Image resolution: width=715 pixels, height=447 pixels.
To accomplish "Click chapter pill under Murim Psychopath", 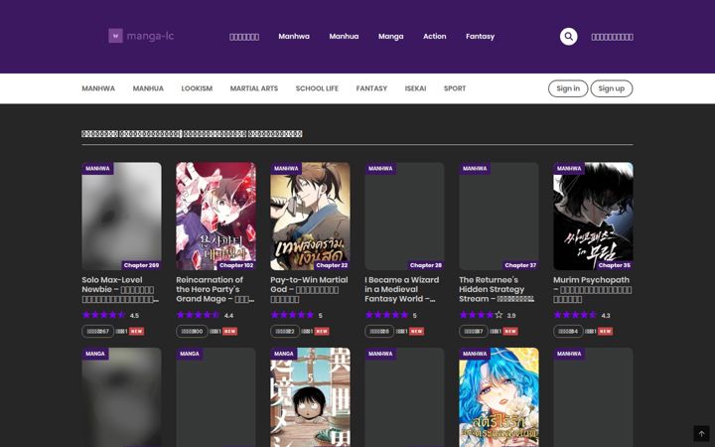I will pyautogui.click(x=568, y=331).
